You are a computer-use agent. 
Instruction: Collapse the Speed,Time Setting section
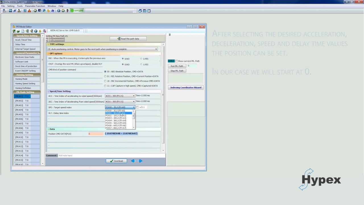coord(48,91)
